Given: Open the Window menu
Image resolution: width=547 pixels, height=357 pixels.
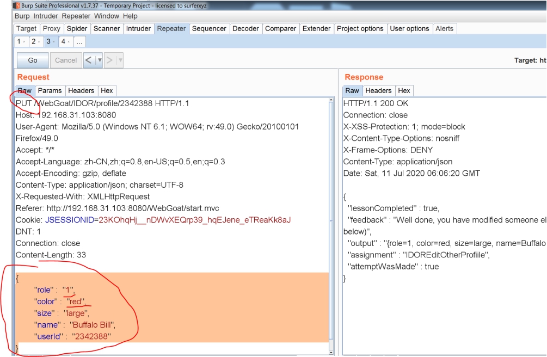Looking at the screenshot, I should (x=106, y=16).
